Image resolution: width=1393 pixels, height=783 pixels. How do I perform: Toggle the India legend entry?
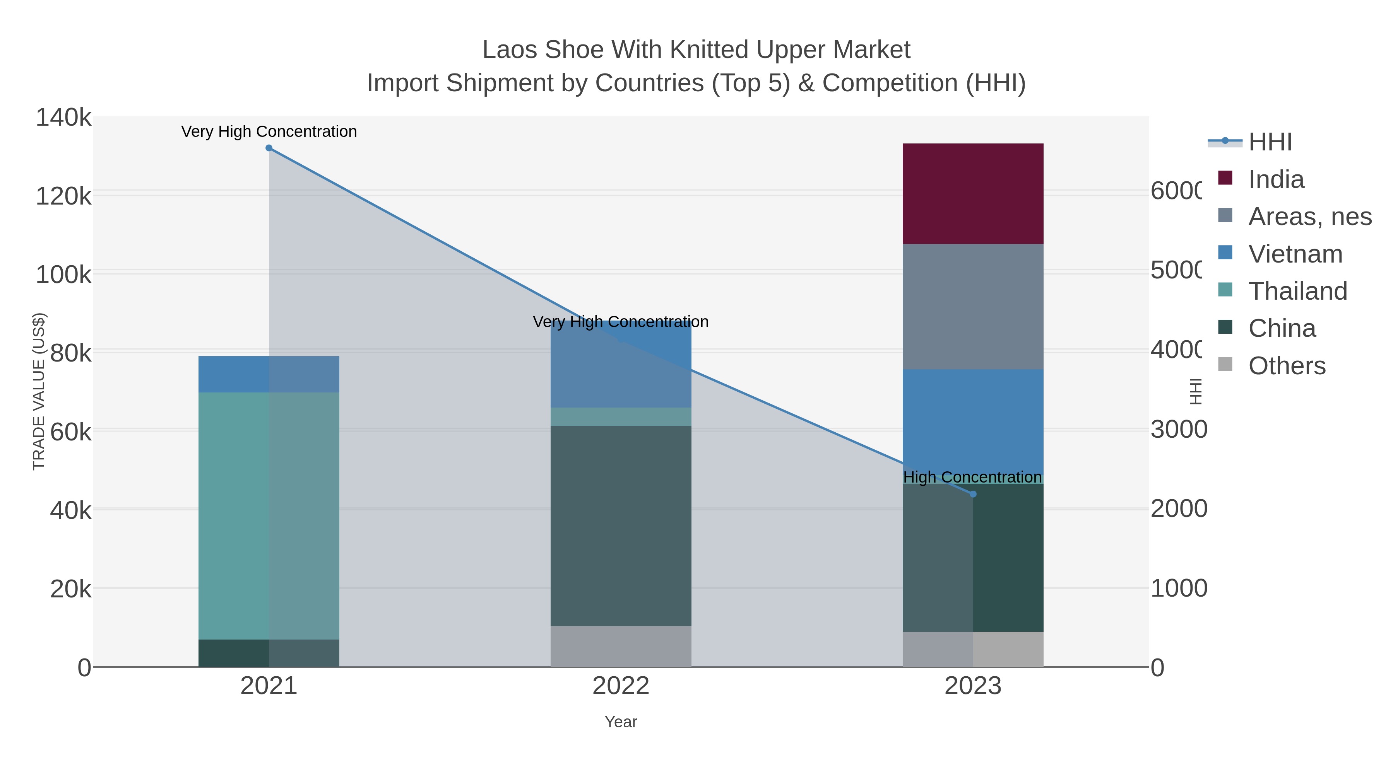coord(1261,179)
